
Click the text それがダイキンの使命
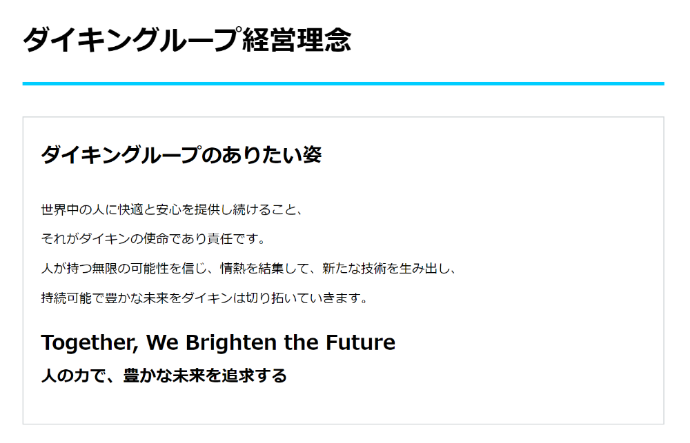coord(105,239)
